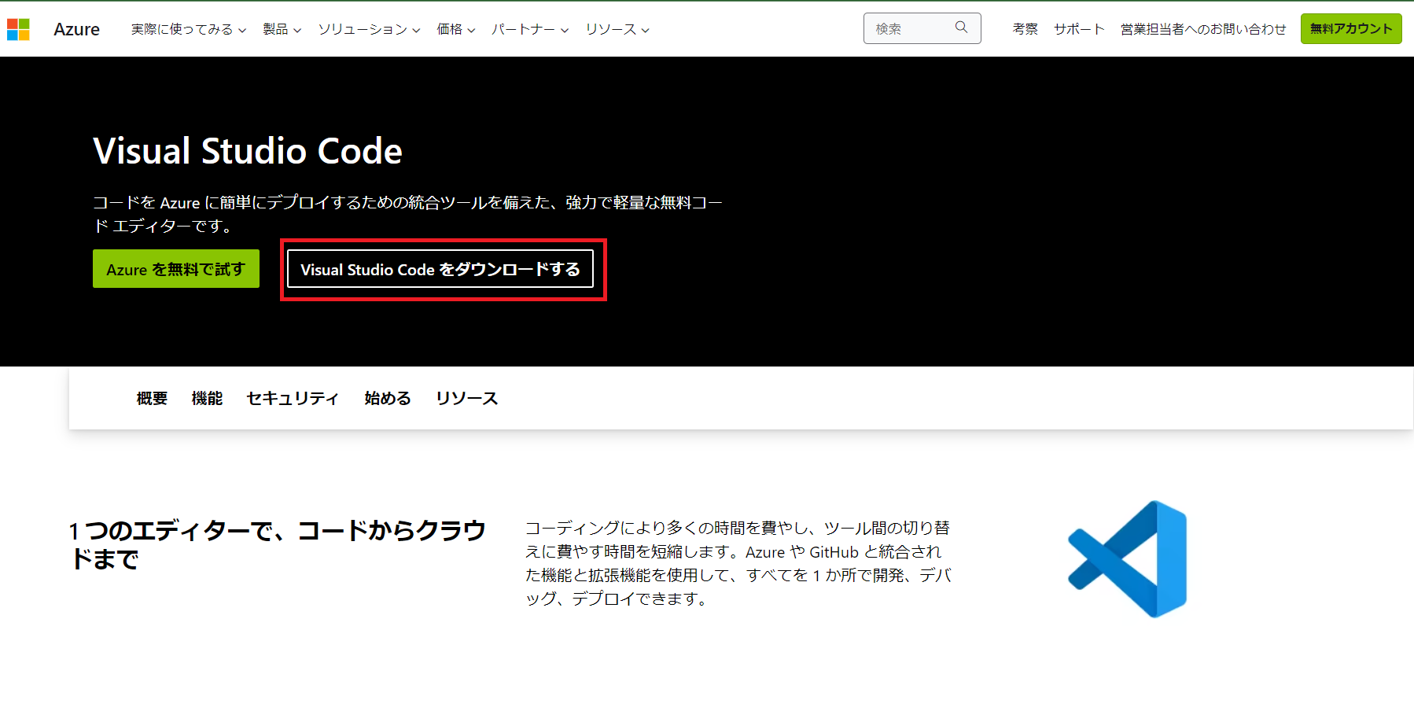Image resolution: width=1414 pixels, height=711 pixels.
Task: Expand the パートナー dropdown menu
Action: click(x=530, y=29)
